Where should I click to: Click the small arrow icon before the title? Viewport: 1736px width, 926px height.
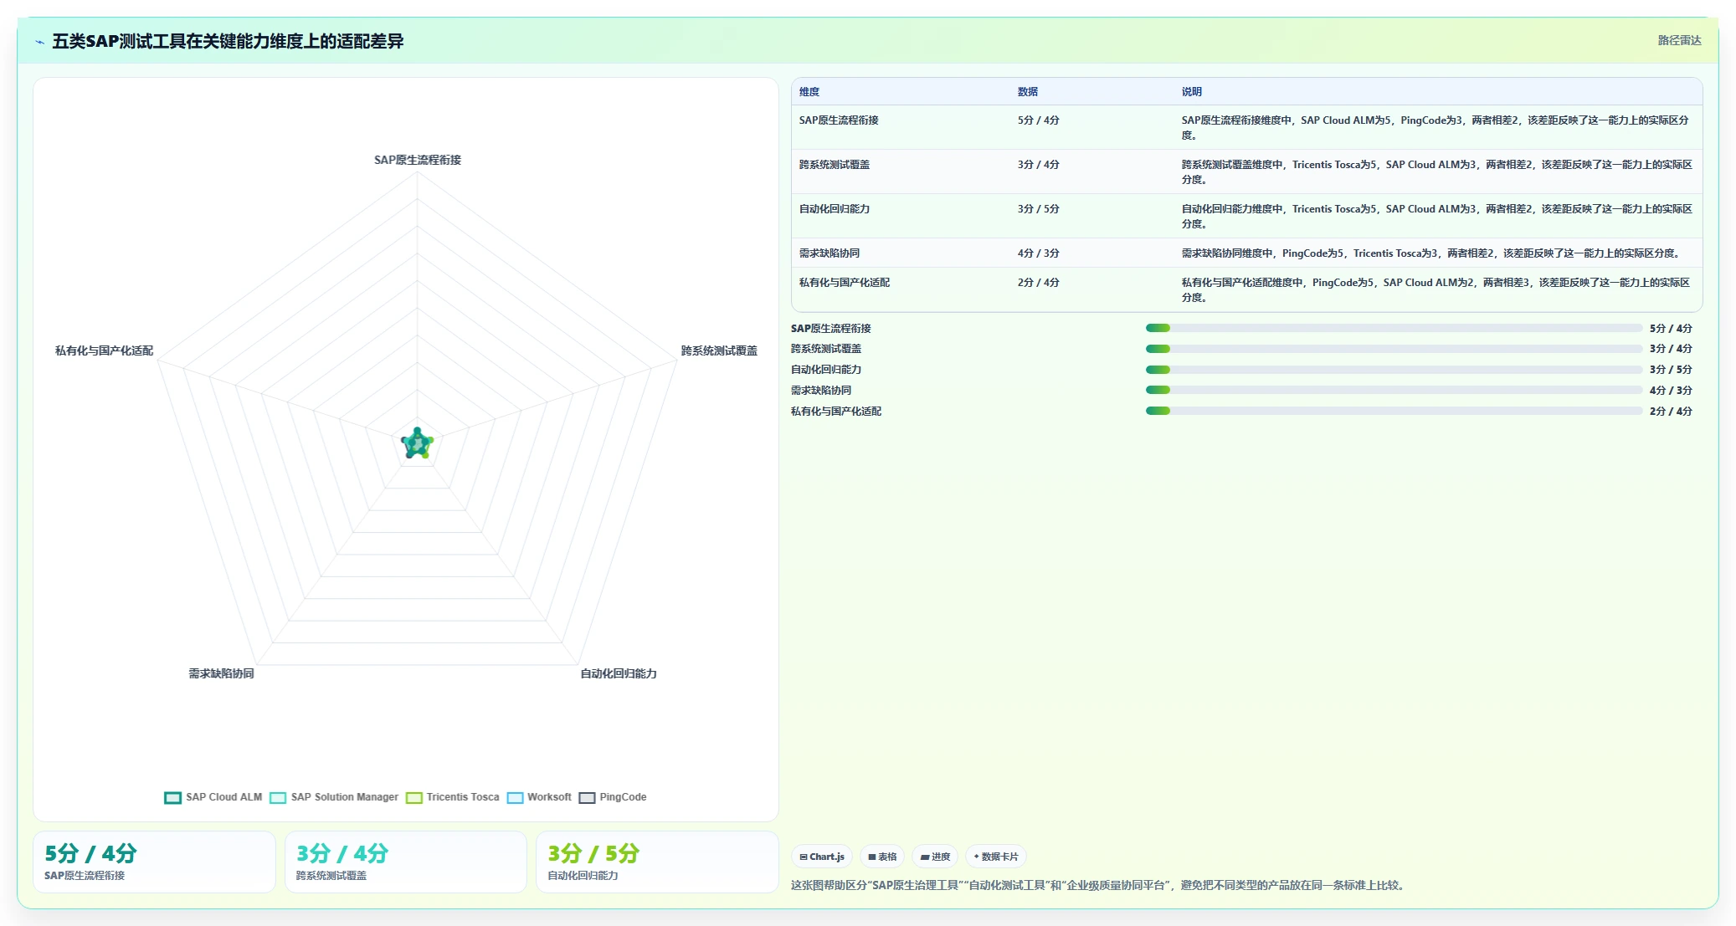pos(39,42)
